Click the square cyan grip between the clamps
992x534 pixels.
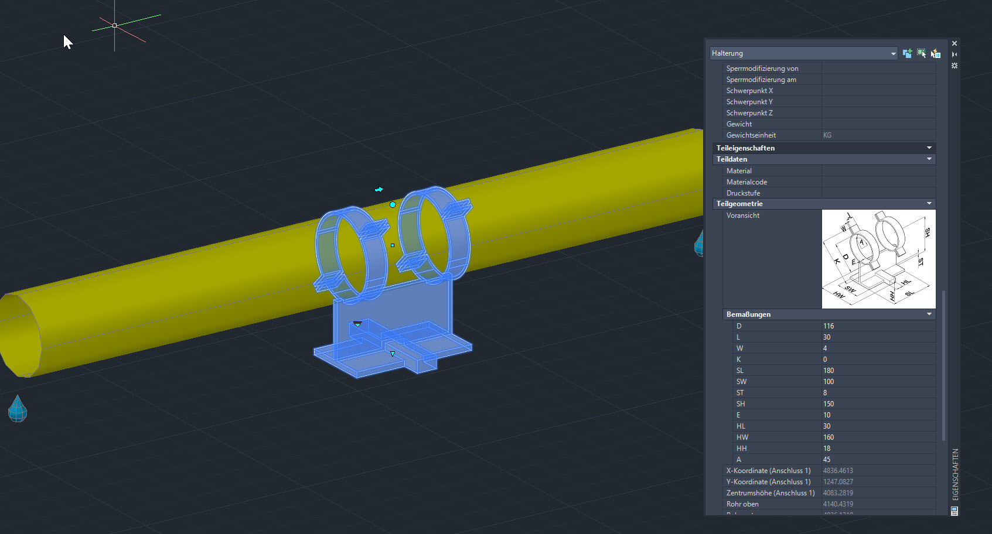click(x=393, y=245)
